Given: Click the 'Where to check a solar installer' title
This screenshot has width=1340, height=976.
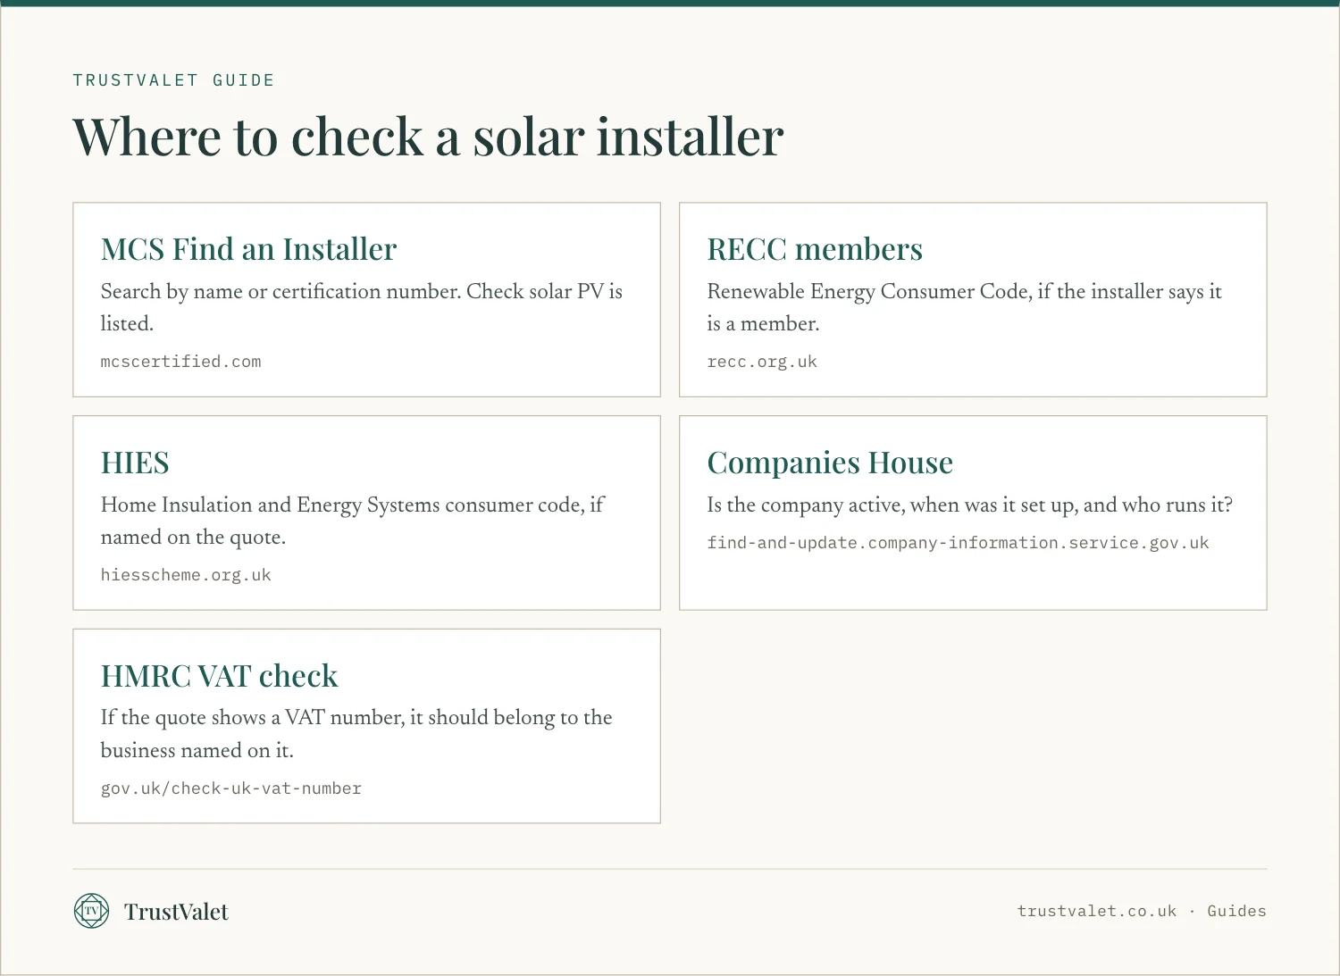Looking at the screenshot, I should click(428, 138).
